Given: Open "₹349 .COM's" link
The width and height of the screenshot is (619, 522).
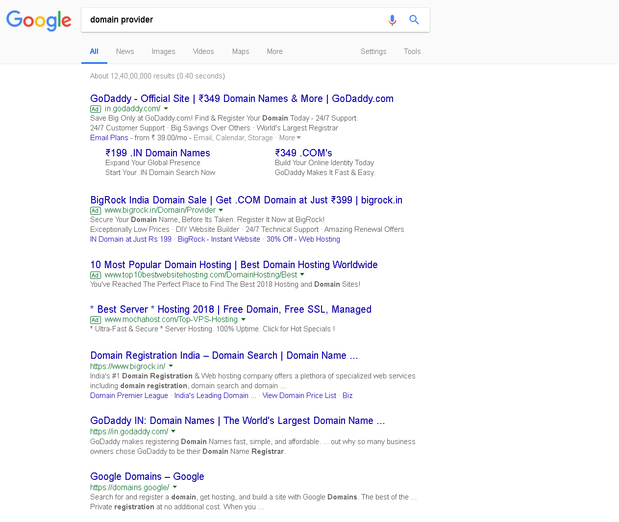Looking at the screenshot, I should coord(303,153).
